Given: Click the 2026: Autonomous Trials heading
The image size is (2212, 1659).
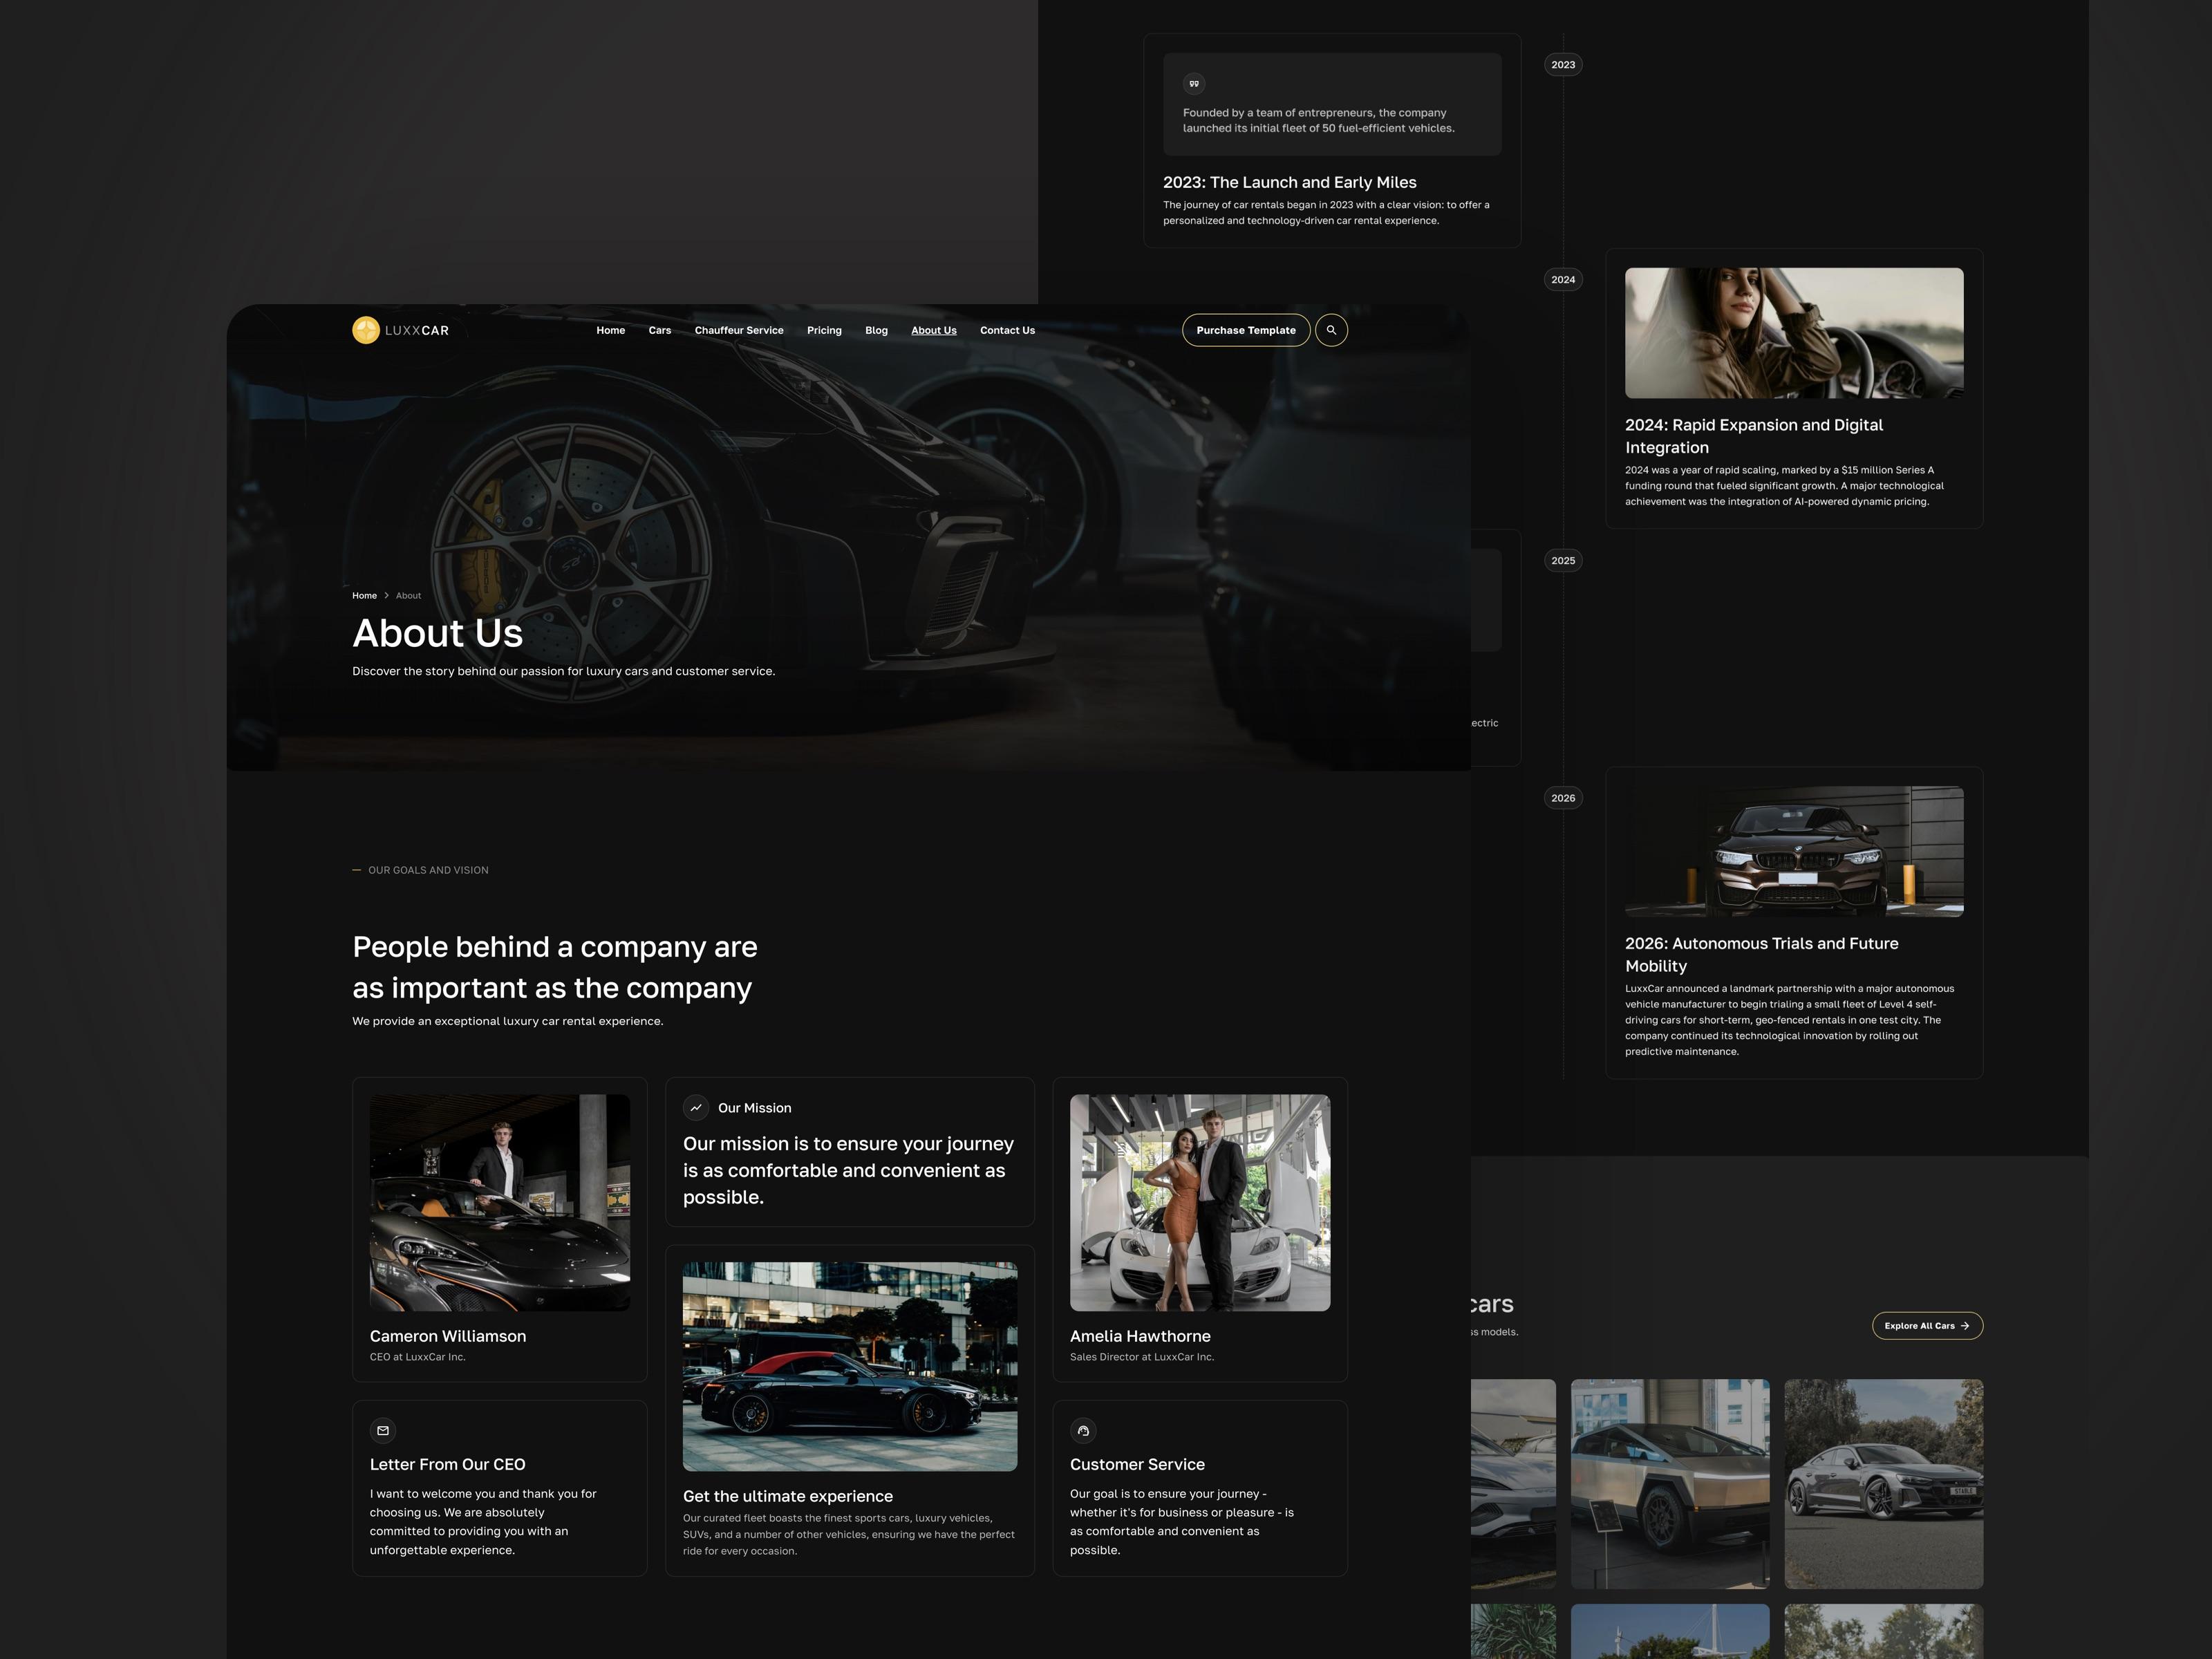Looking at the screenshot, I should click(1761, 955).
